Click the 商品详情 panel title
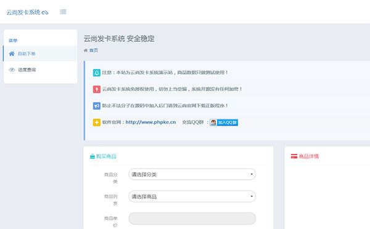370x229 pixels. click(309, 156)
